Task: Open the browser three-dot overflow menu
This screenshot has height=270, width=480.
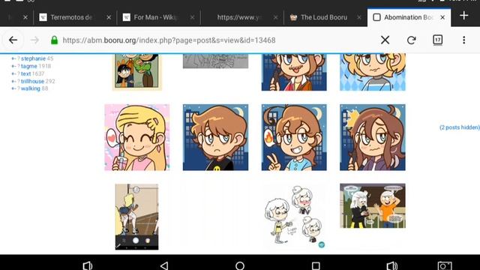Action: point(463,40)
